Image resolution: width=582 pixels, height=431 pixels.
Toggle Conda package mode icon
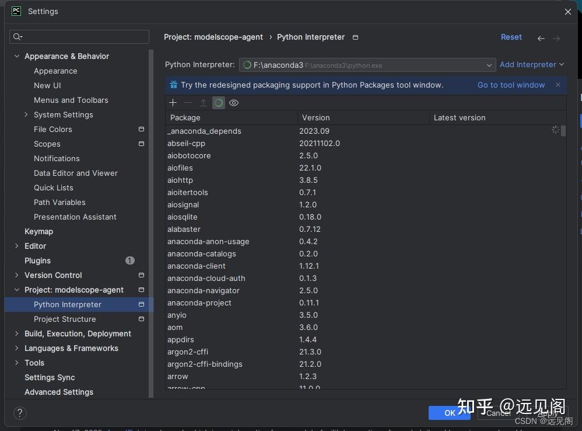click(219, 103)
